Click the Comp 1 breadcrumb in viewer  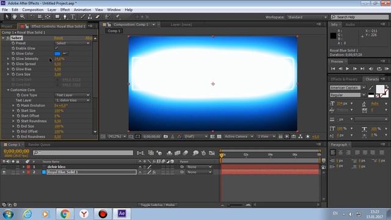(114, 31)
